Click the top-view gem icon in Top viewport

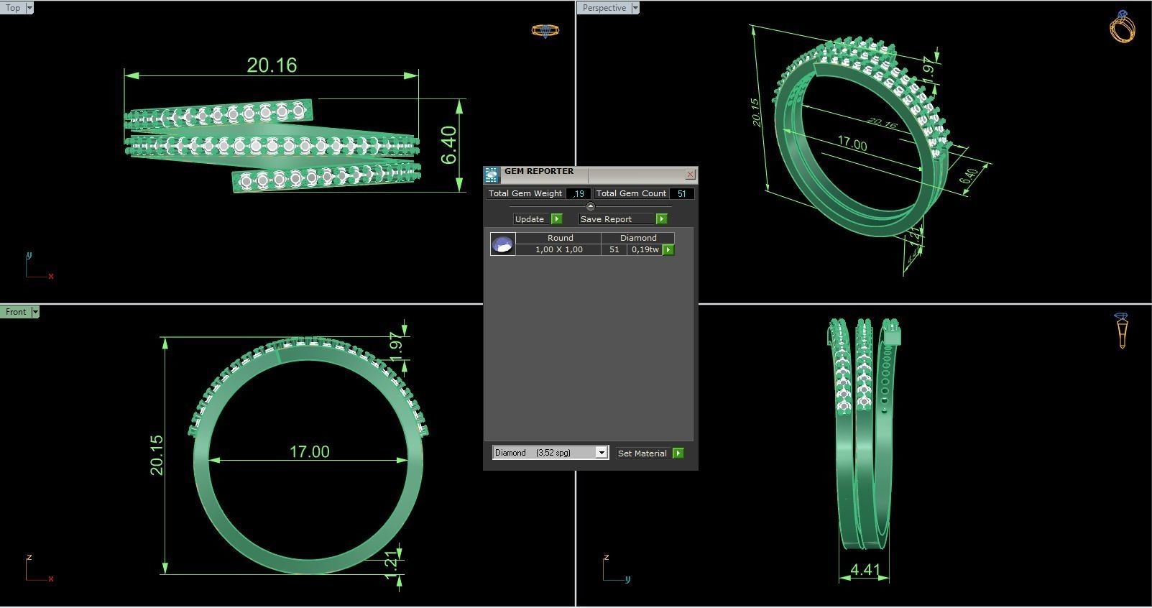point(545,30)
